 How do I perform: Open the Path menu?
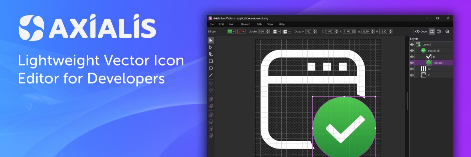pos(259,24)
